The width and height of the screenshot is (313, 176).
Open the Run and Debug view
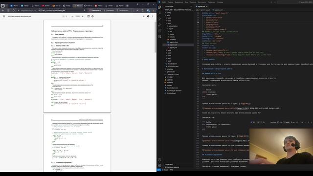point(160,25)
